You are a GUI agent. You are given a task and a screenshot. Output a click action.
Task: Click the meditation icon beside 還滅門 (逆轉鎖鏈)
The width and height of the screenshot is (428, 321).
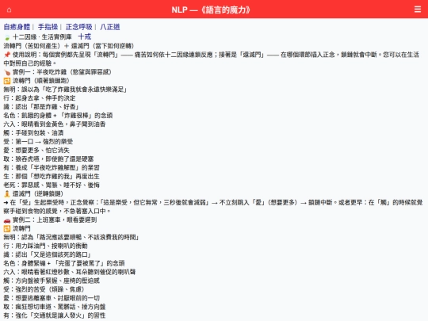coord(7,194)
